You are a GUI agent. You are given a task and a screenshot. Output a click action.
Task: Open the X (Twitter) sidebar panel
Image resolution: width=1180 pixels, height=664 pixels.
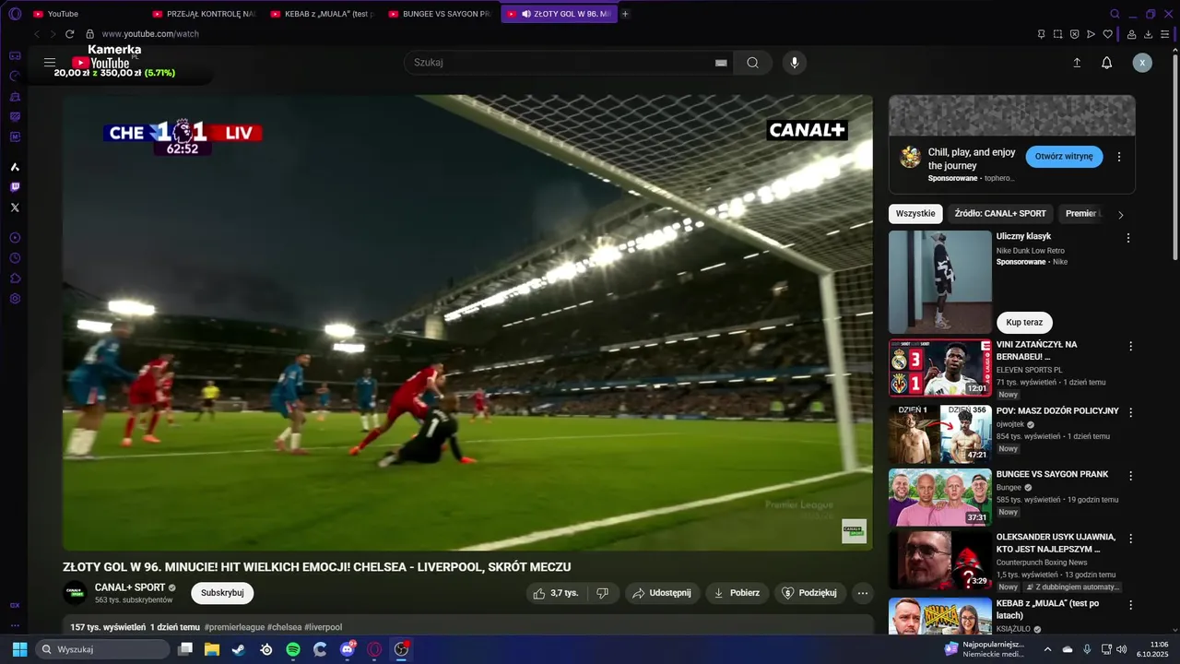[x=15, y=207]
